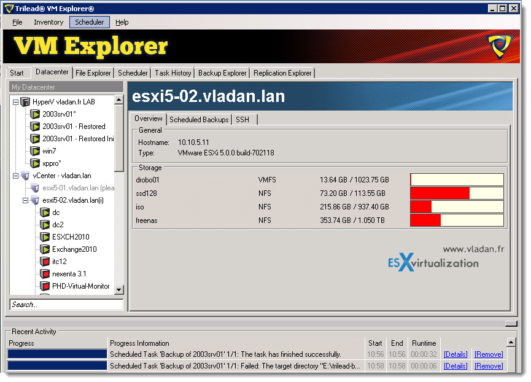The width and height of the screenshot is (531, 382).
Task: Click the iso storage usage bar
Action: tap(457, 206)
